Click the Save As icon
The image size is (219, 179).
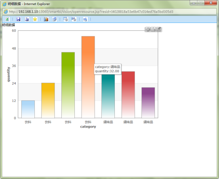coord(27,19)
